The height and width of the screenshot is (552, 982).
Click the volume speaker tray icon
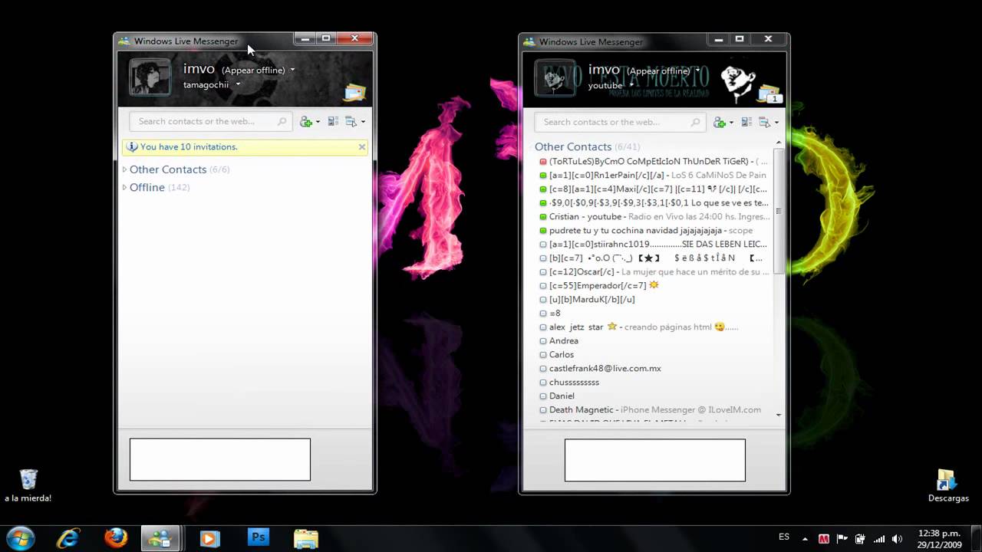[897, 539]
